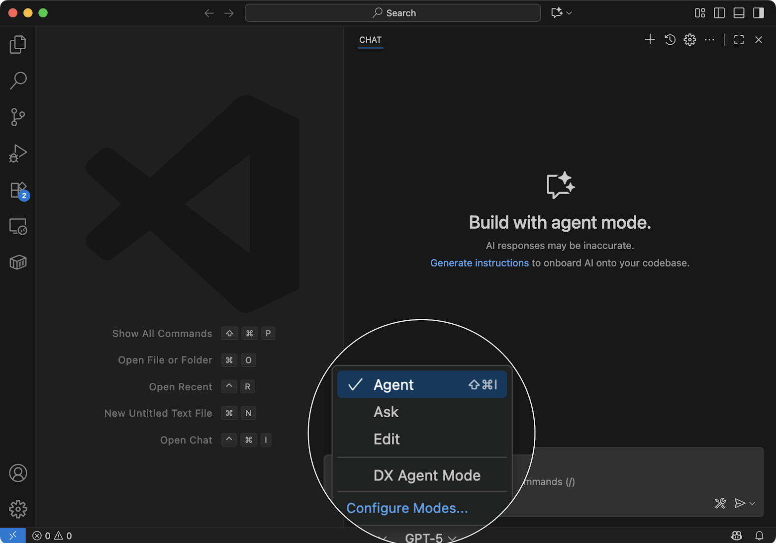776x543 pixels.
Task: Click Show All Commands shortcut row
Action: pyautogui.click(x=194, y=334)
